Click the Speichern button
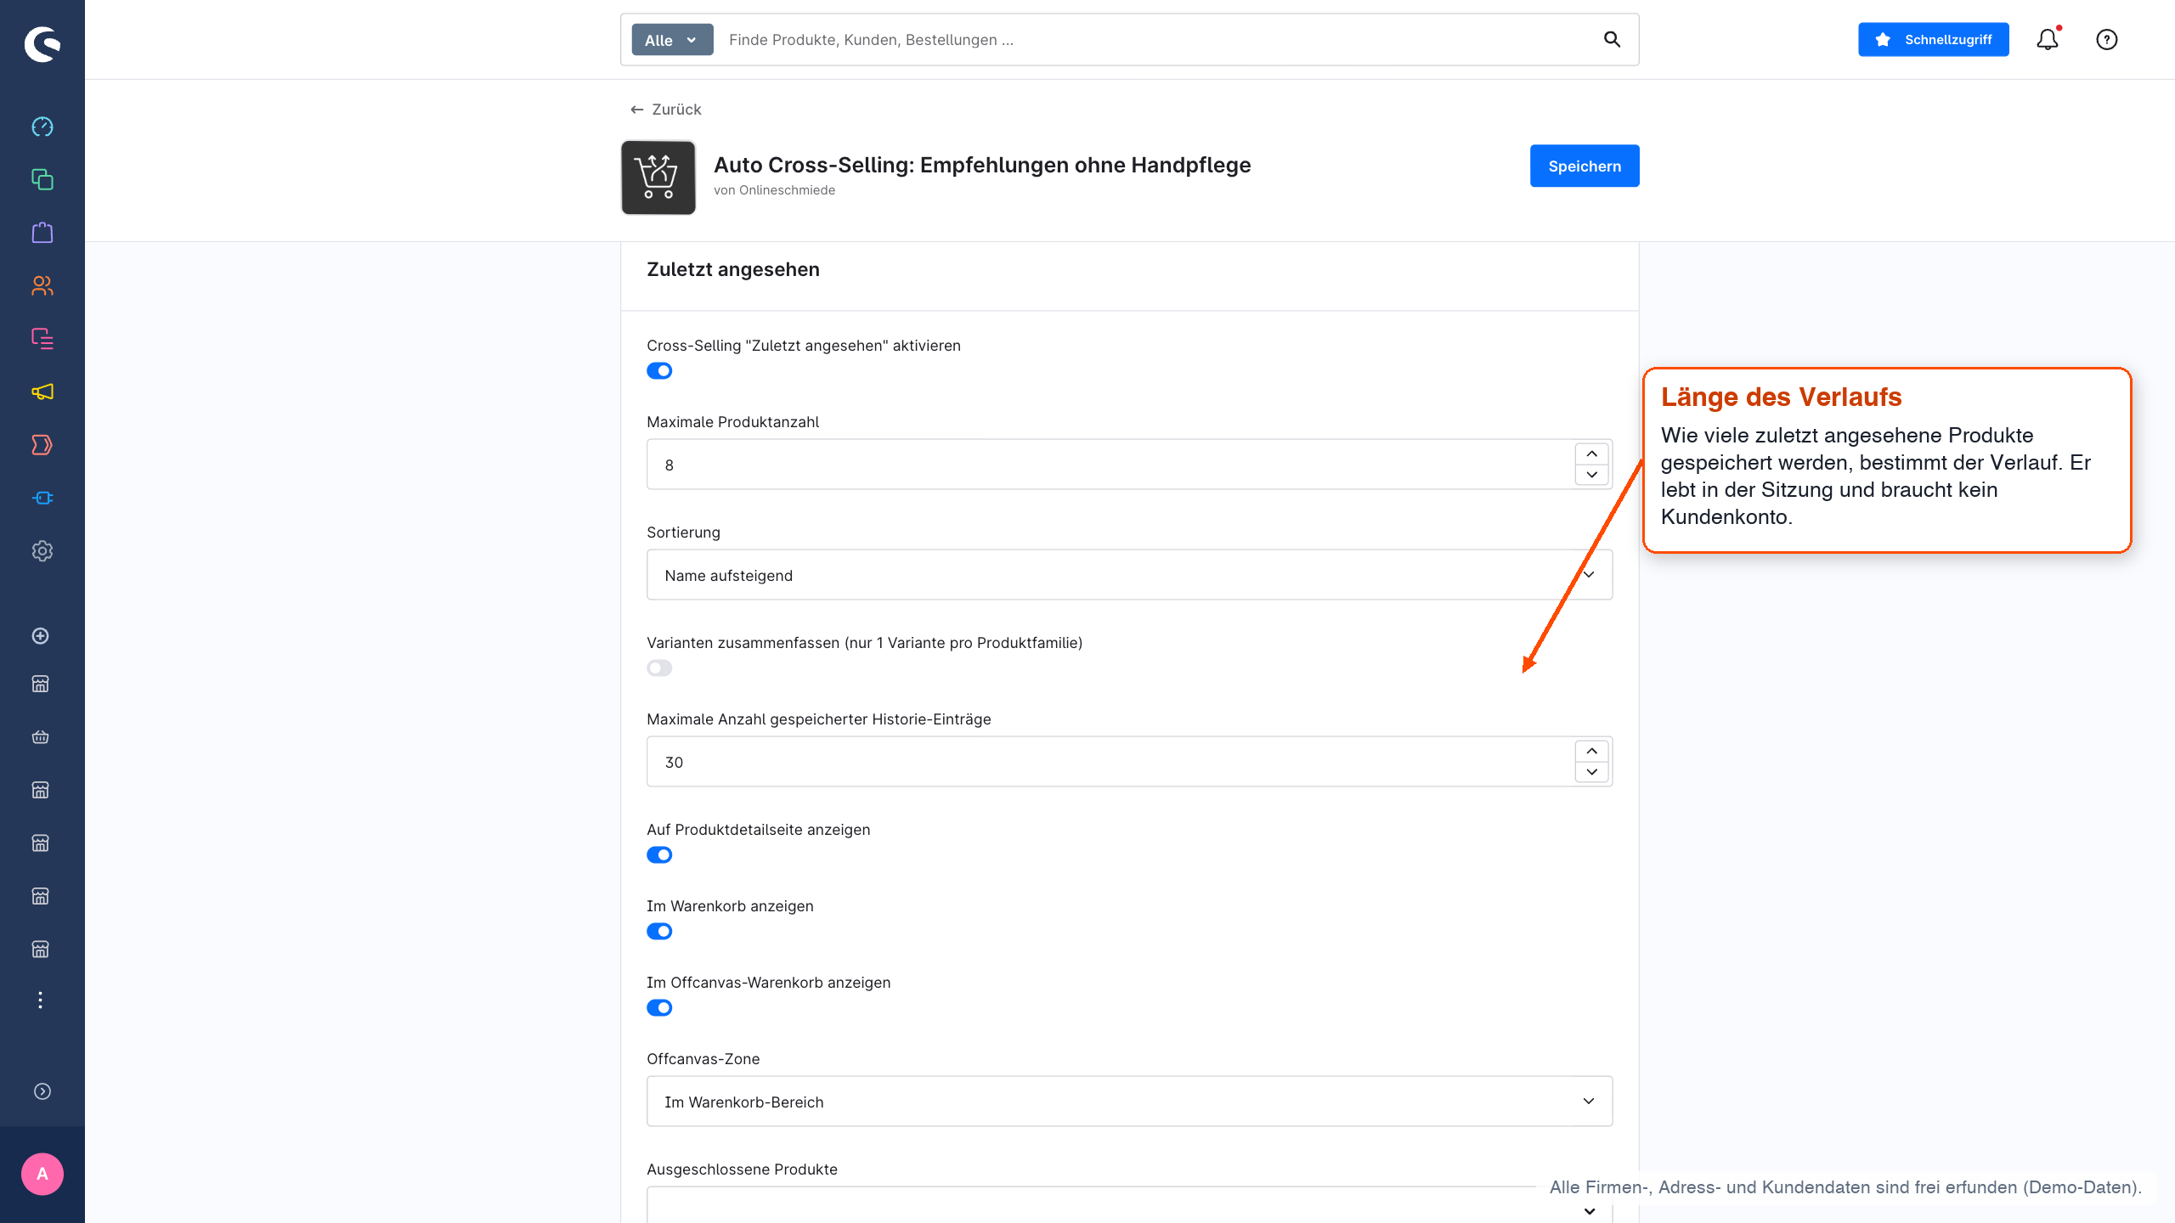The width and height of the screenshot is (2175, 1223). pos(1585,166)
